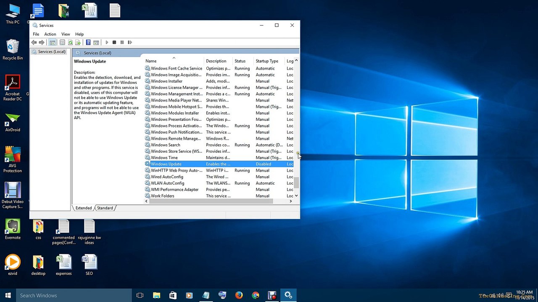Open the View menu
The height and width of the screenshot is (302, 538).
66,34
